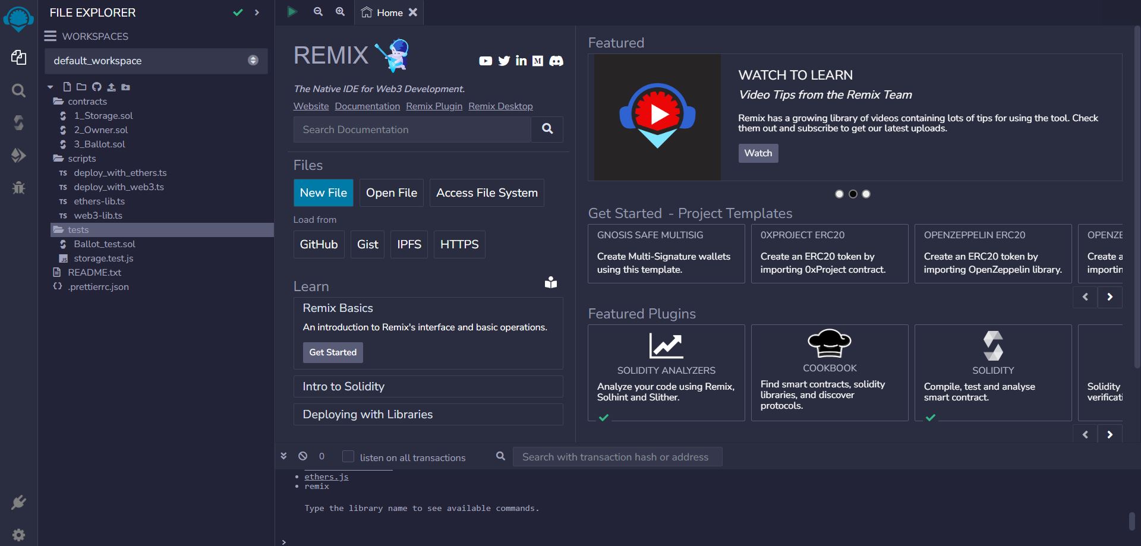The width and height of the screenshot is (1141, 546).
Task: Expand the Intro to Solidity section
Action: [x=428, y=387]
